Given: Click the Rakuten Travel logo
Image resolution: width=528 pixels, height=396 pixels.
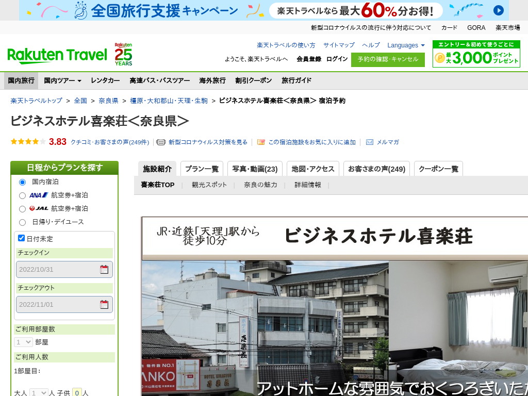Looking at the screenshot, I should click(x=57, y=56).
